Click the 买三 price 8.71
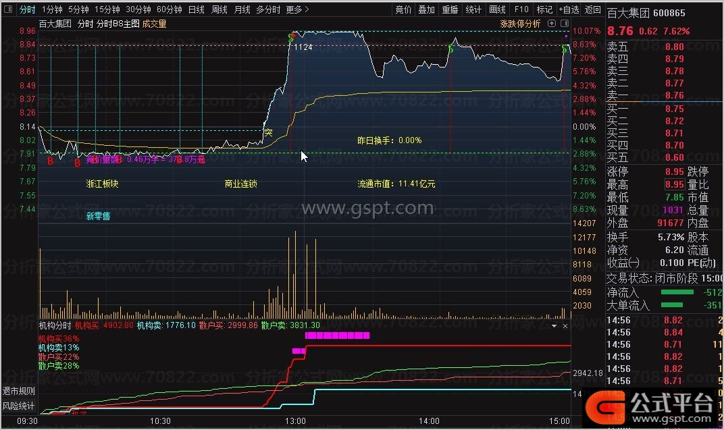This screenshot has height=430, width=724. pyautogui.click(x=674, y=133)
